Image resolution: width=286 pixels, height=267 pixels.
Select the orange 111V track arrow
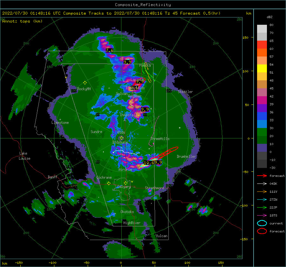pyautogui.click(x=262, y=191)
